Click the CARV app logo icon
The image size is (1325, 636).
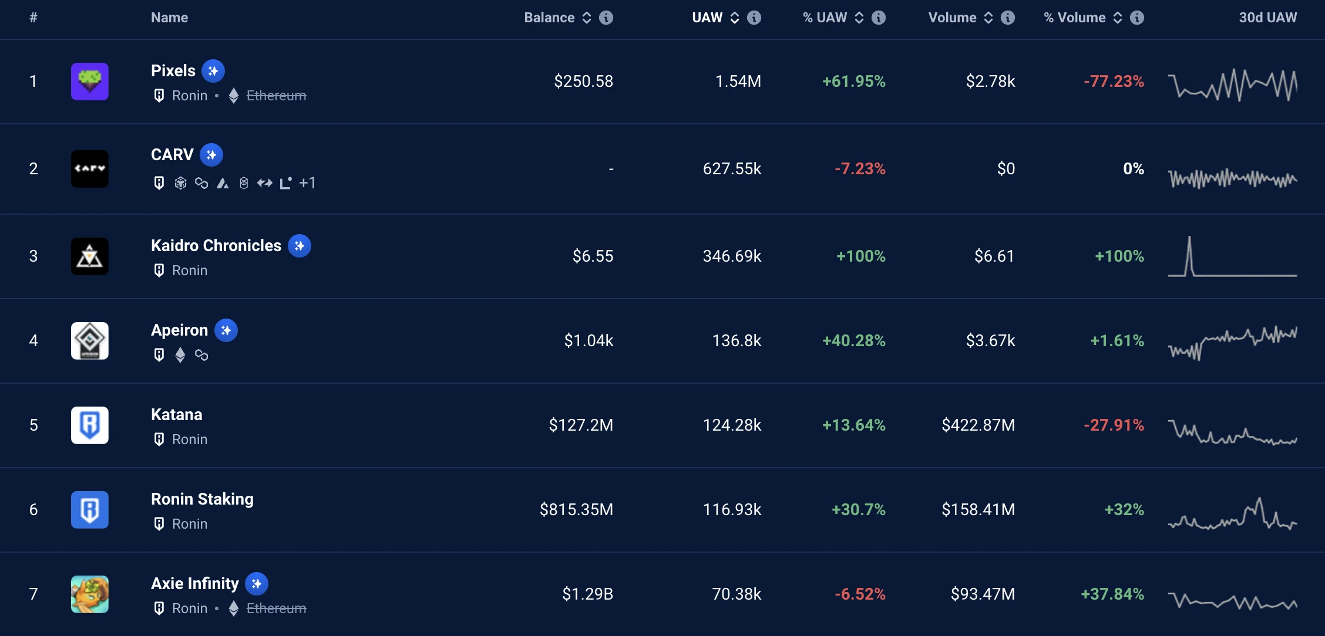click(x=89, y=169)
